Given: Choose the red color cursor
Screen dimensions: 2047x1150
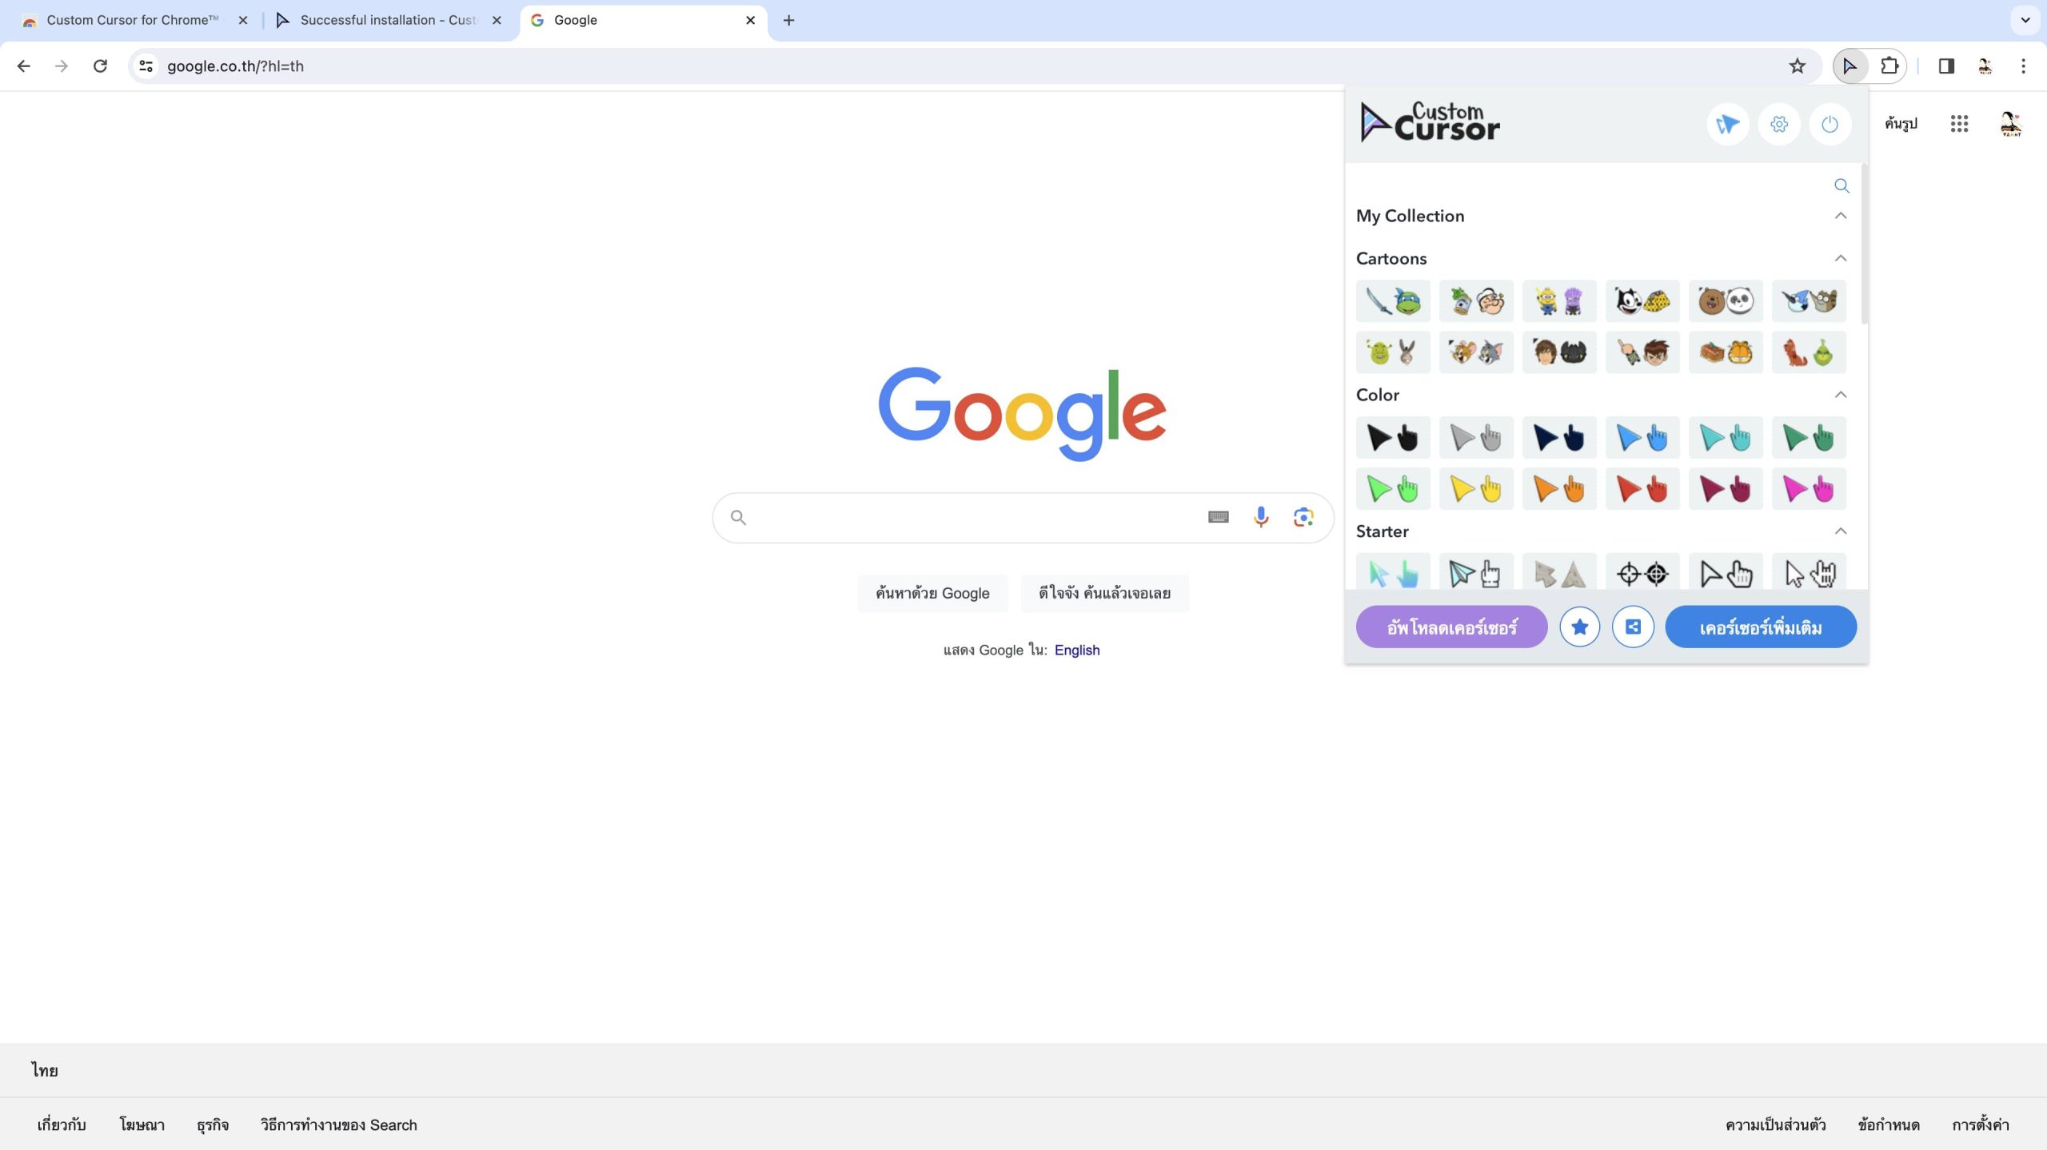Looking at the screenshot, I should click(x=1642, y=488).
